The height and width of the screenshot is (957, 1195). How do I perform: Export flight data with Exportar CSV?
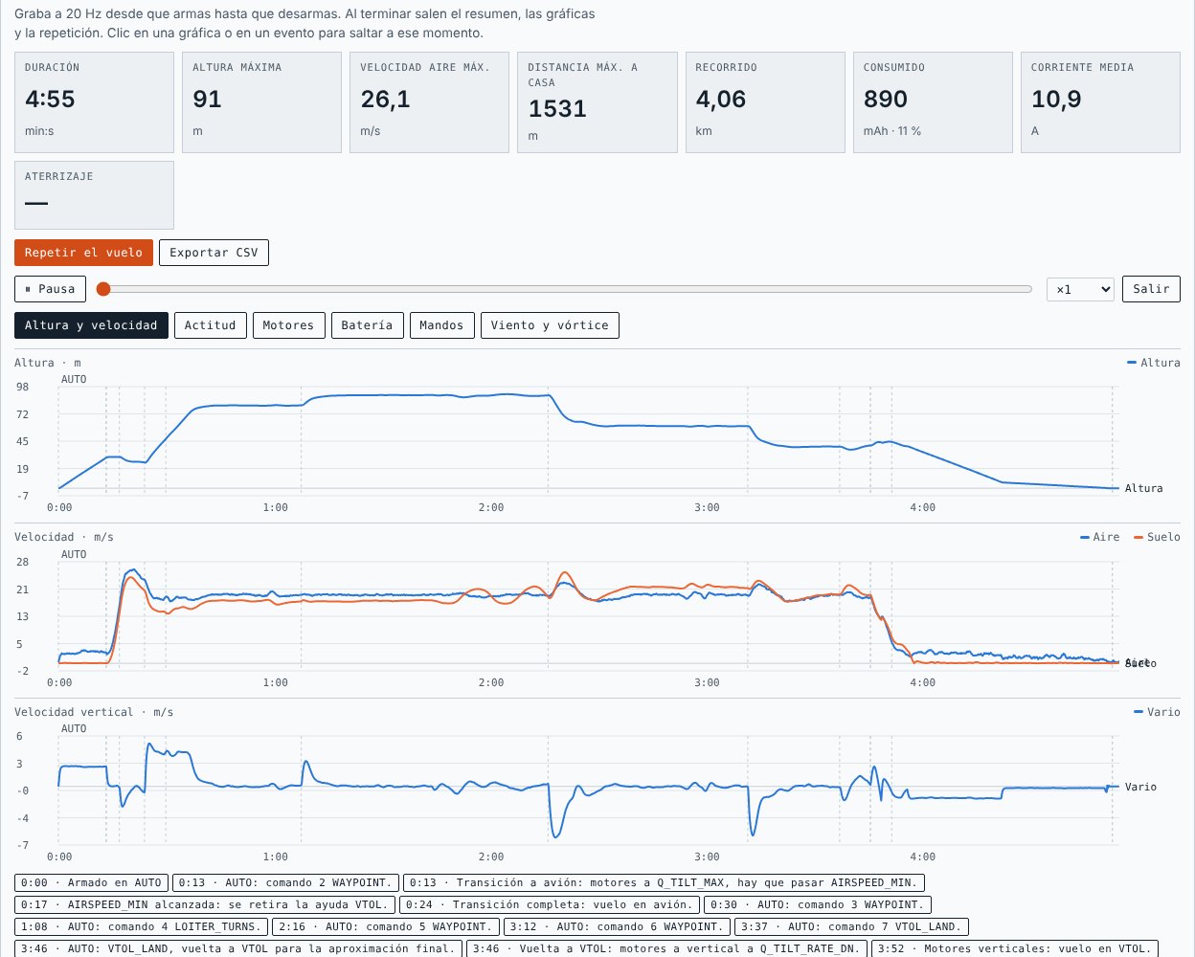pyautogui.click(x=214, y=253)
